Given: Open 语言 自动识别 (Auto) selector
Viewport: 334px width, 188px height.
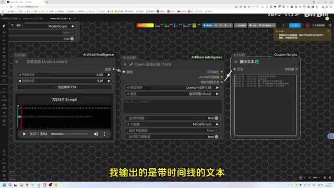Looking at the screenshot, I should pyautogui.click(x=173, y=94).
